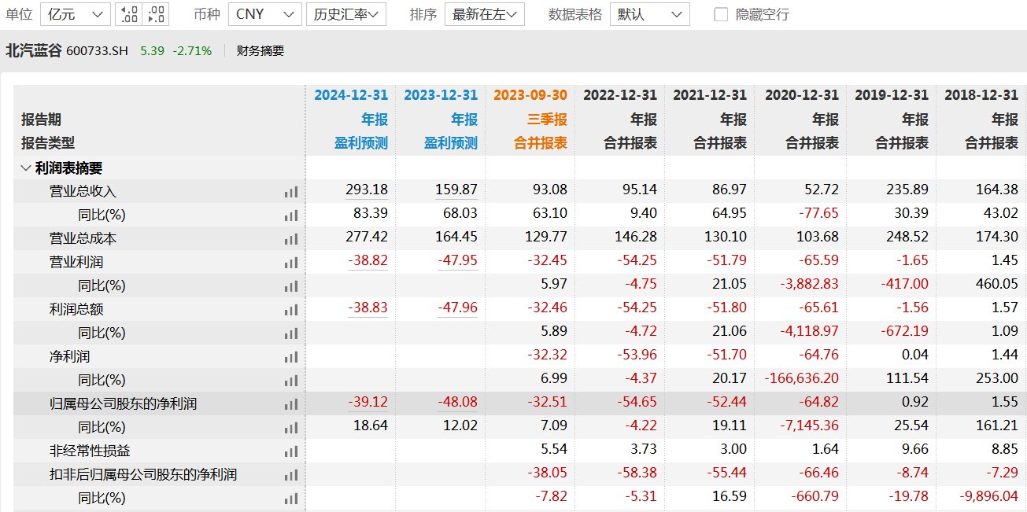
Task: Click forecast net profit -39.12
Action: point(368,402)
